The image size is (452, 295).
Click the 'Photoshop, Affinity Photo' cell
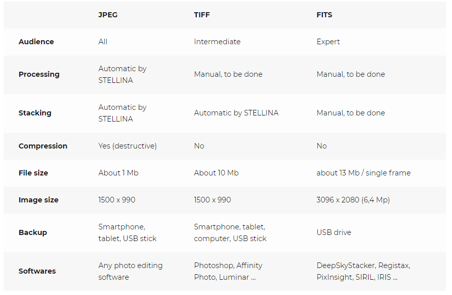click(x=228, y=272)
